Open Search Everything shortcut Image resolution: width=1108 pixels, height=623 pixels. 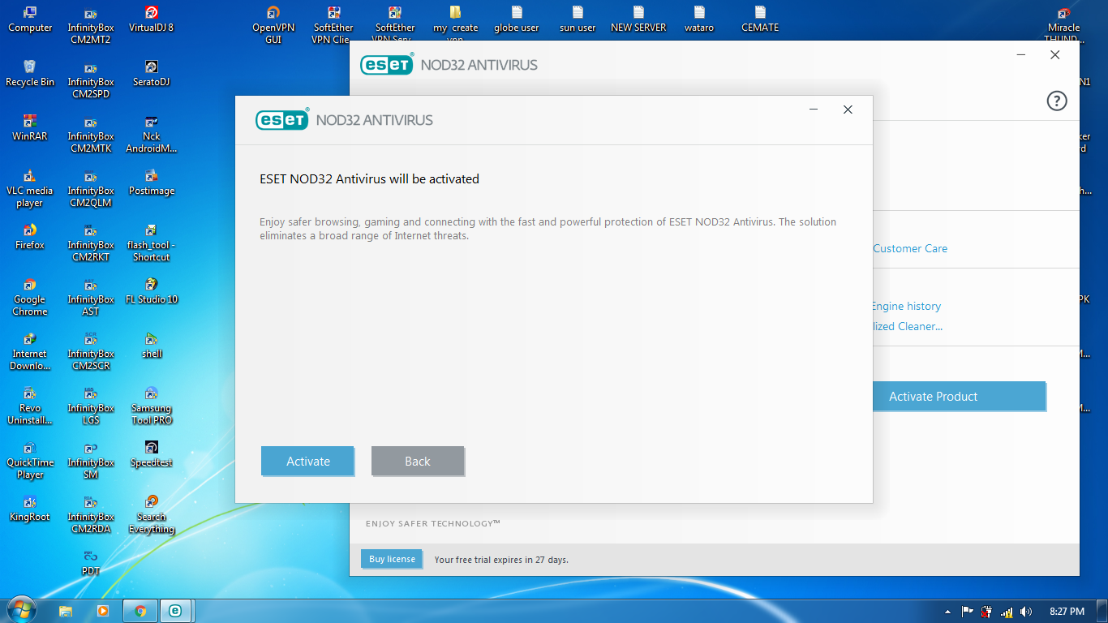(152, 515)
